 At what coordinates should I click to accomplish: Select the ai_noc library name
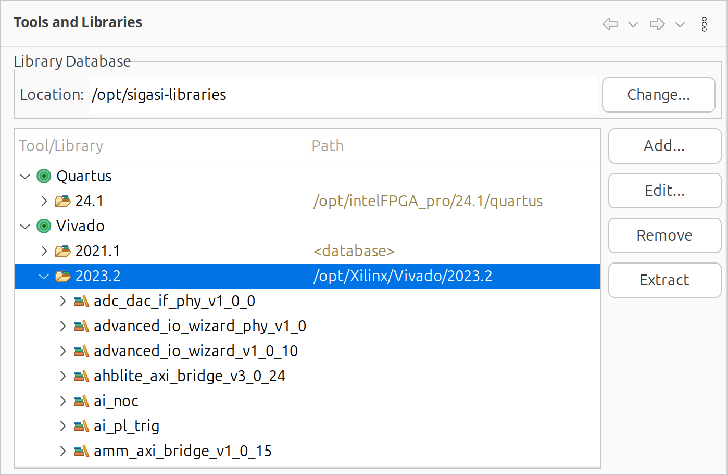(116, 401)
